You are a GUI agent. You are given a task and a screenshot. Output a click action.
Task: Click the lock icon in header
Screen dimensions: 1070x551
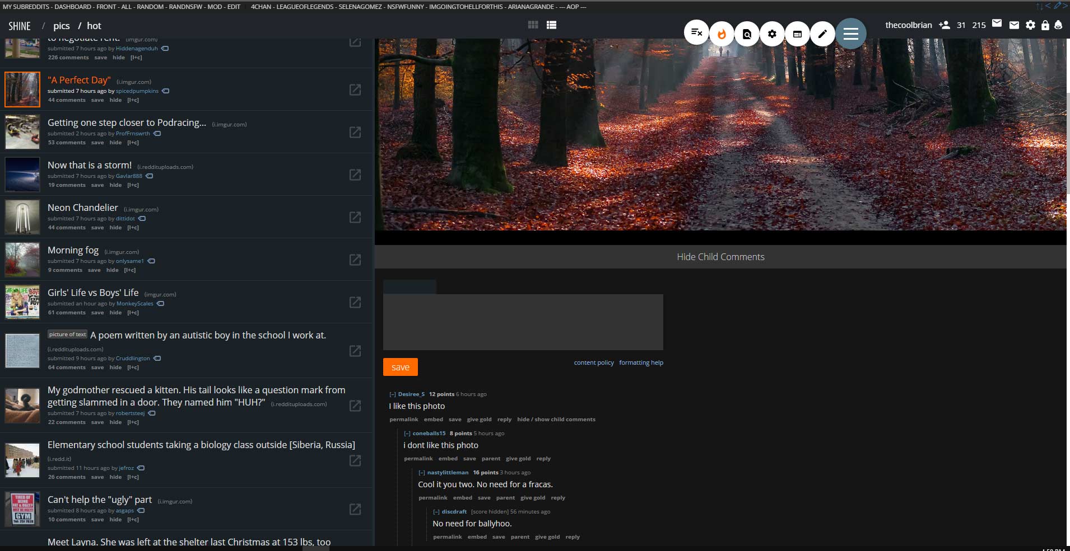1045,25
